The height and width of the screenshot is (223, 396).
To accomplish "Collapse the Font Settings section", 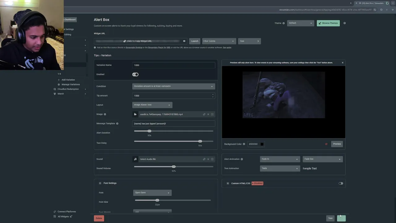I will (100, 183).
